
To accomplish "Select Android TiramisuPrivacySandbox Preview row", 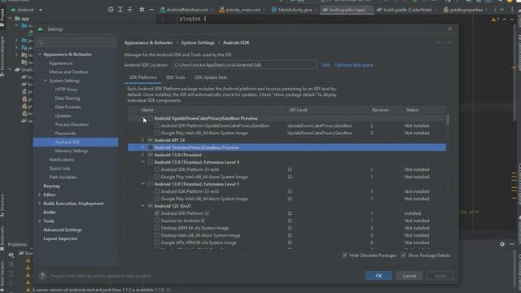I will point(287,147).
